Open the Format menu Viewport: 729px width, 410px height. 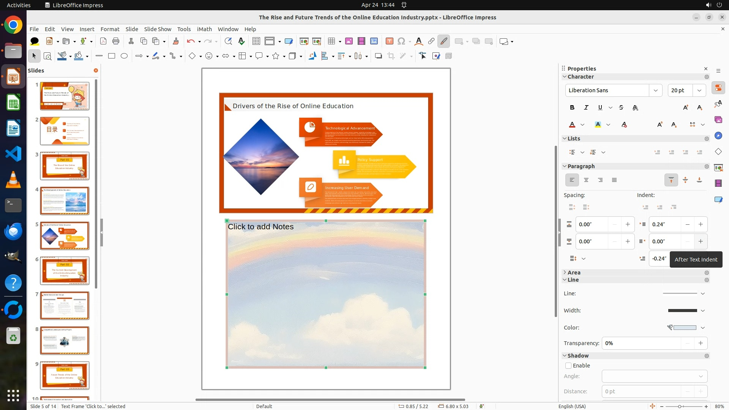pos(110,29)
